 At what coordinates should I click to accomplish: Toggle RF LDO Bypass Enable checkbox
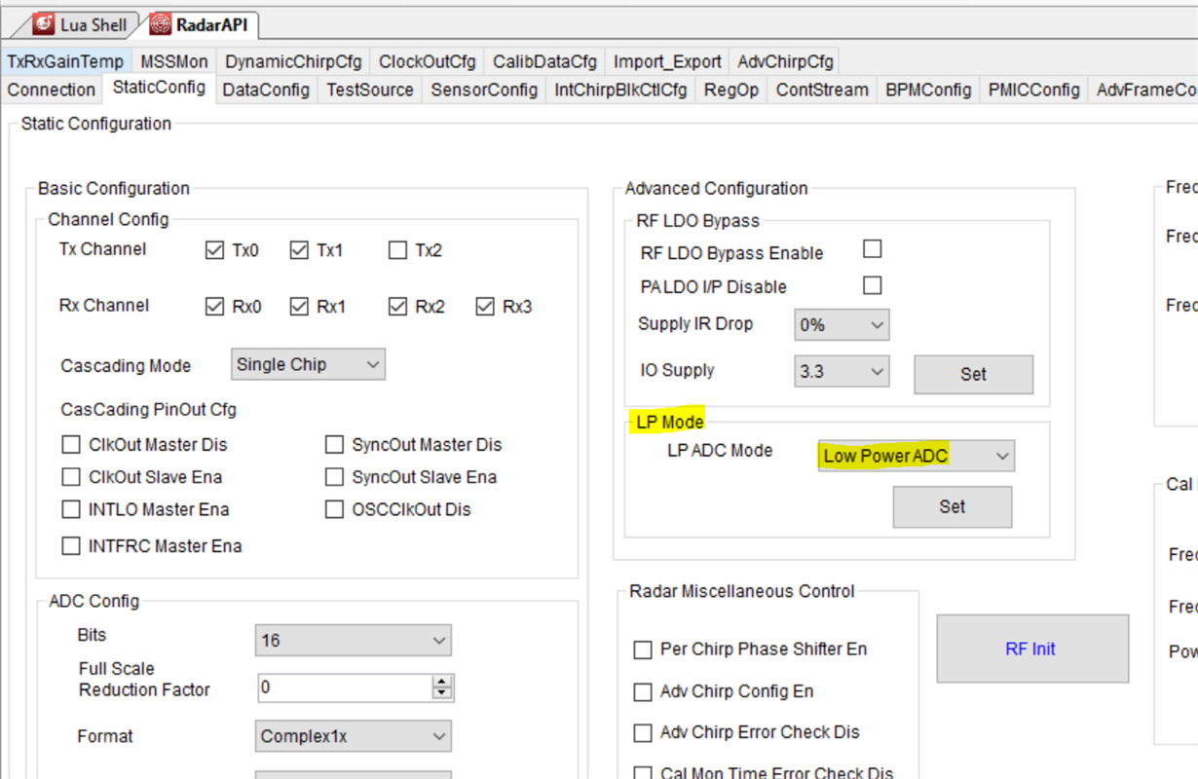[873, 249]
